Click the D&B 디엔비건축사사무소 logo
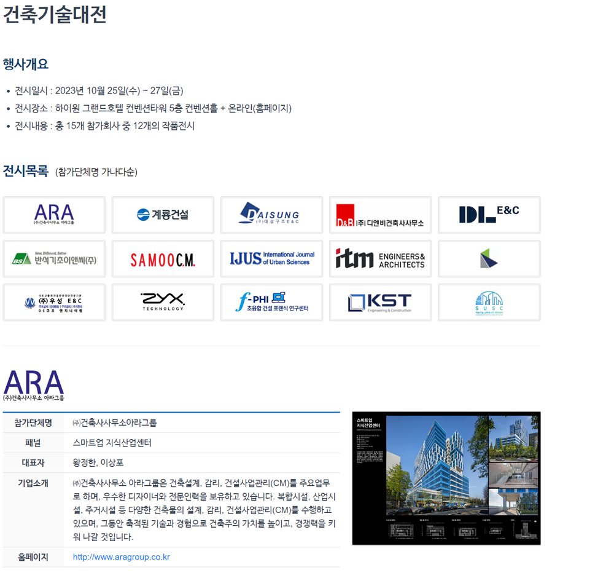Image resolution: width=614 pixels, height=575 pixels. pos(380,215)
